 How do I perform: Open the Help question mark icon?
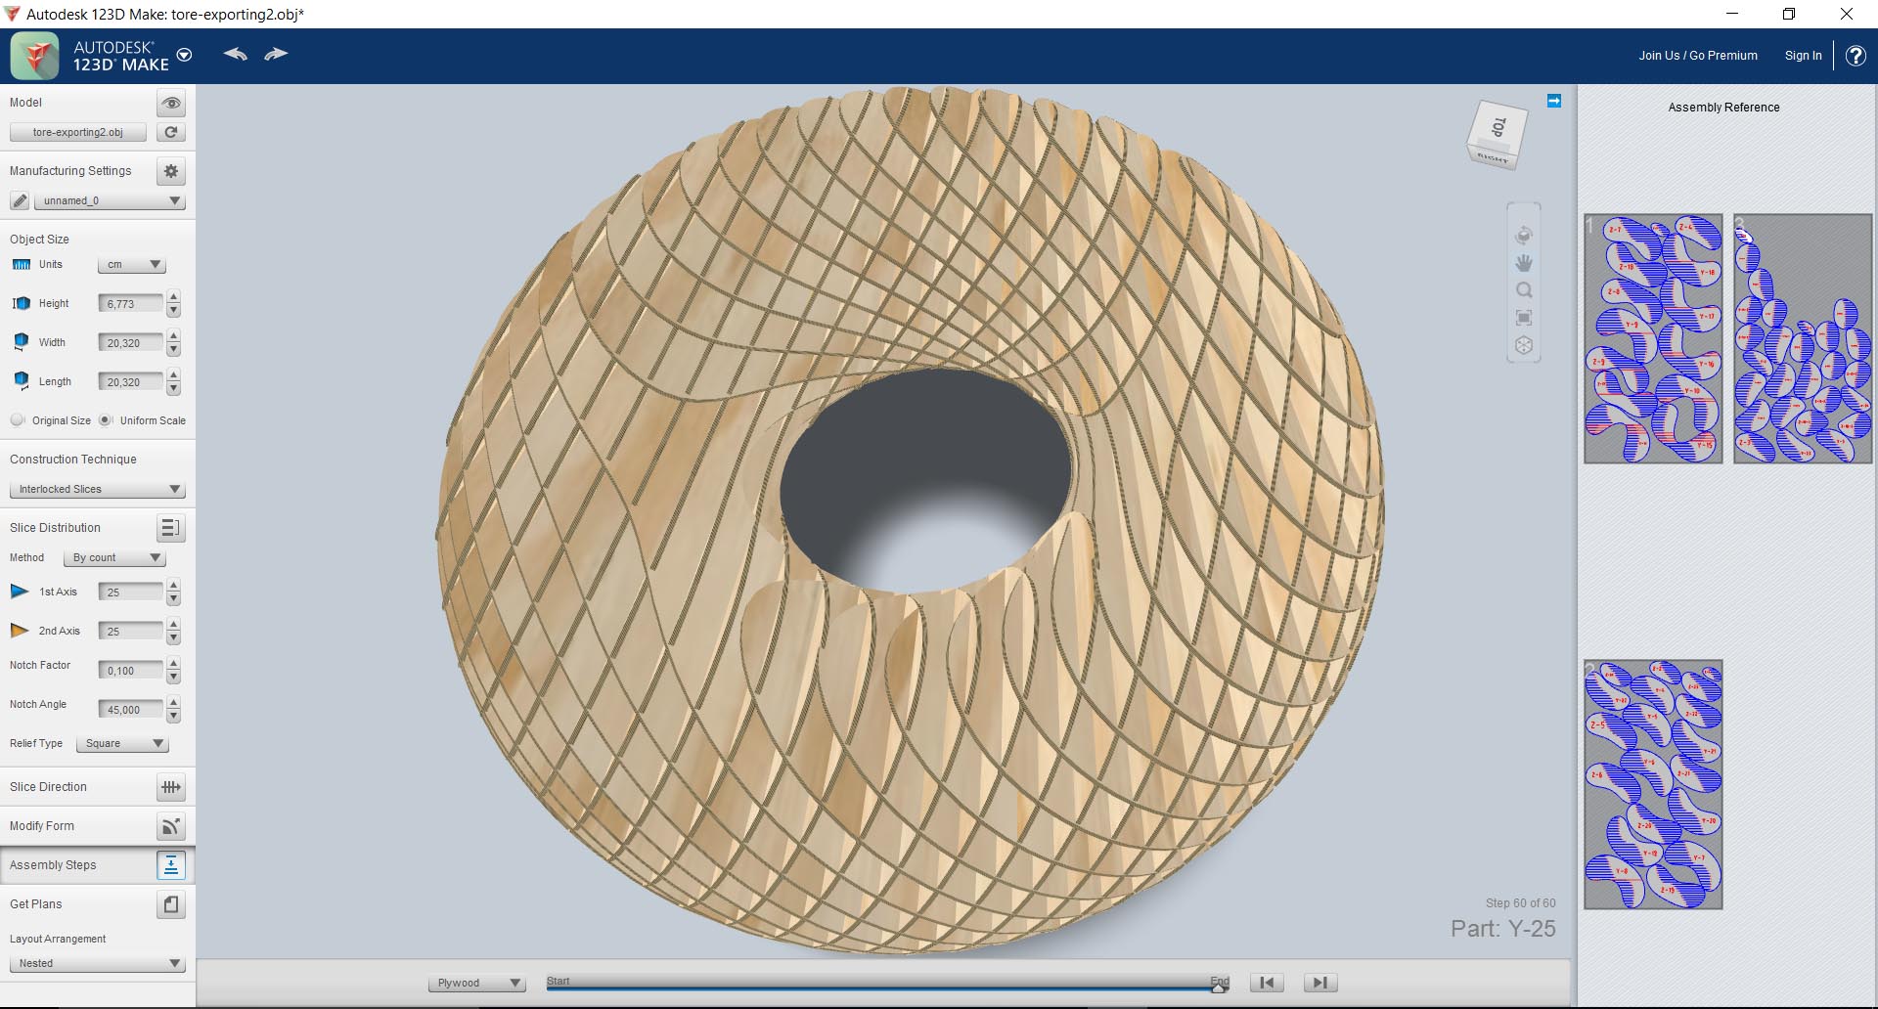pos(1856,56)
